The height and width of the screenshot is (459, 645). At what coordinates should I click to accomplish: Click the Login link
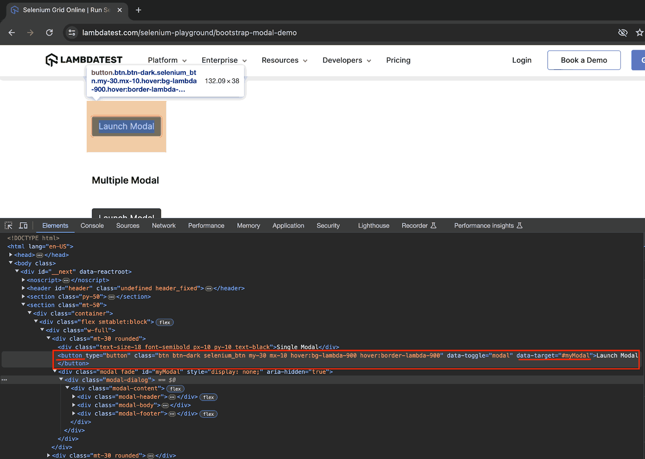[x=522, y=60]
